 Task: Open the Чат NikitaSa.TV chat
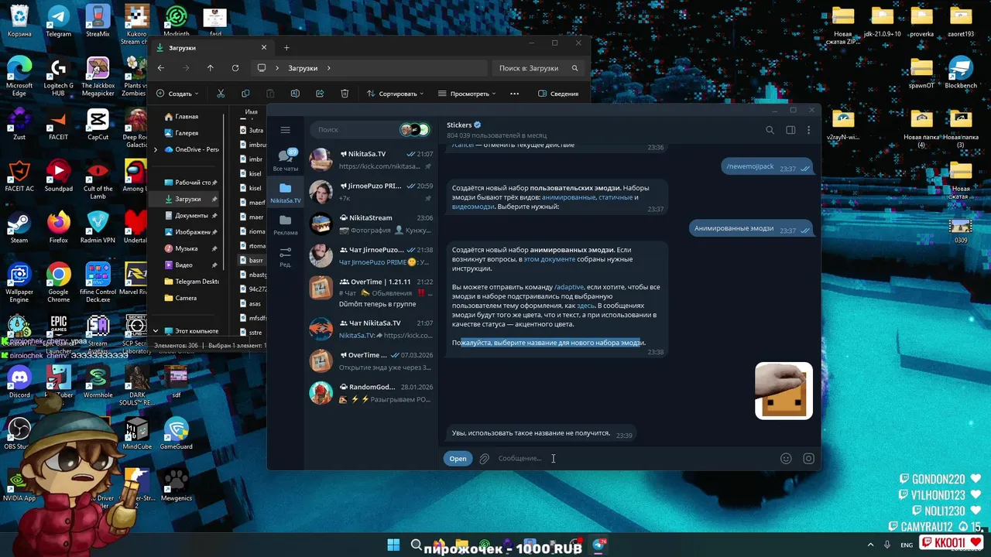click(372, 329)
